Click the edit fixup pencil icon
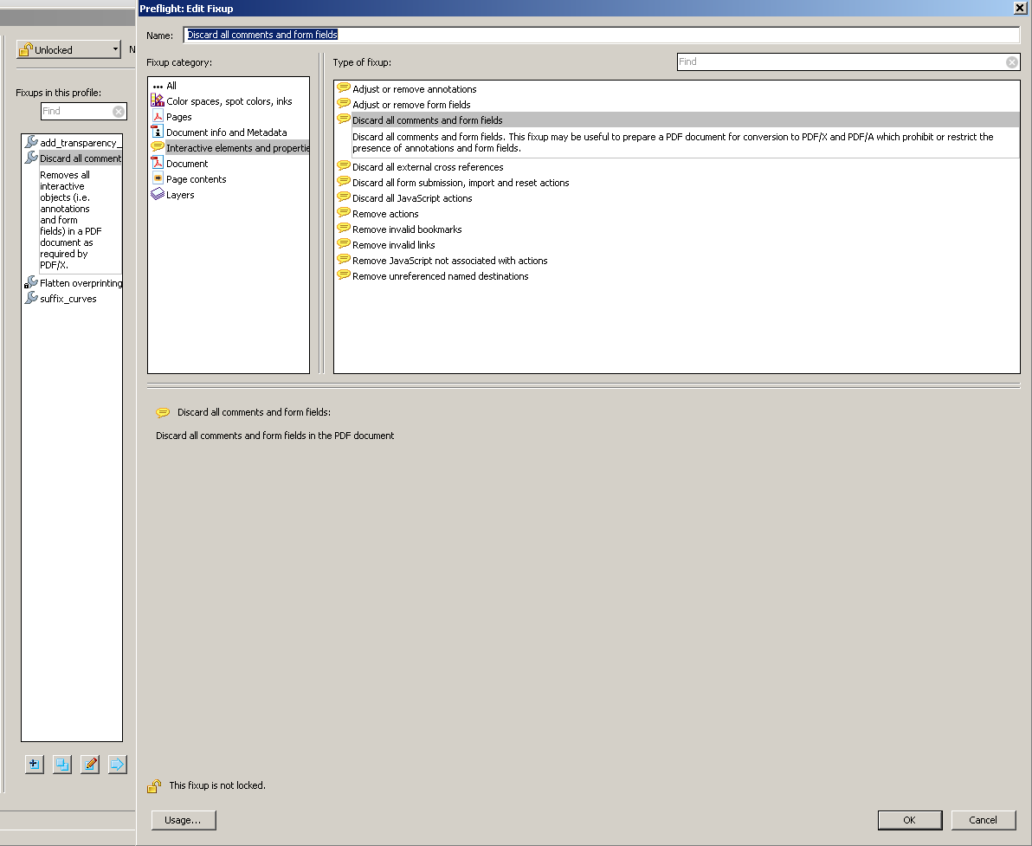Viewport: 1032px width, 846px height. [90, 765]
